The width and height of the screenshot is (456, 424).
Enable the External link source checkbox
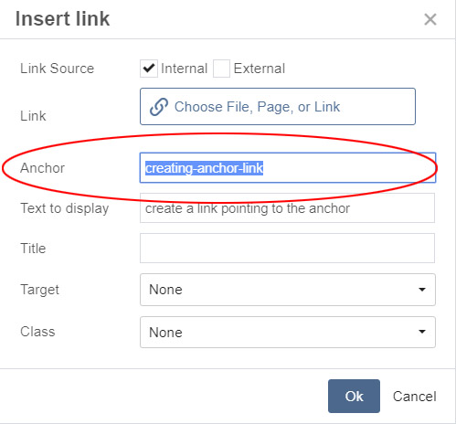[x=221, y=69]
